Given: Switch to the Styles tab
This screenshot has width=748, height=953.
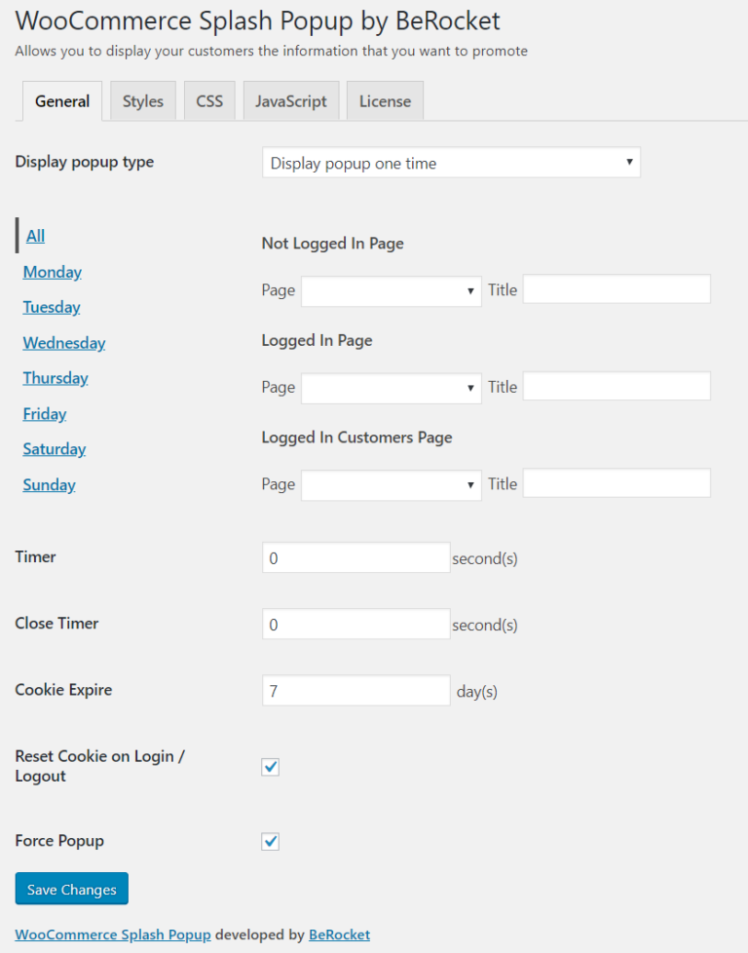Looking at the screenshot, I should point(142,100).
